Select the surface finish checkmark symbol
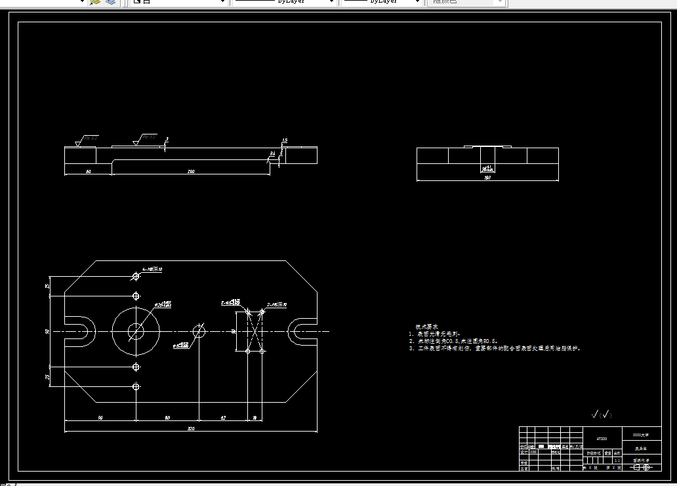The height and width of the screenshot is (486, 677). click(602, 415)
